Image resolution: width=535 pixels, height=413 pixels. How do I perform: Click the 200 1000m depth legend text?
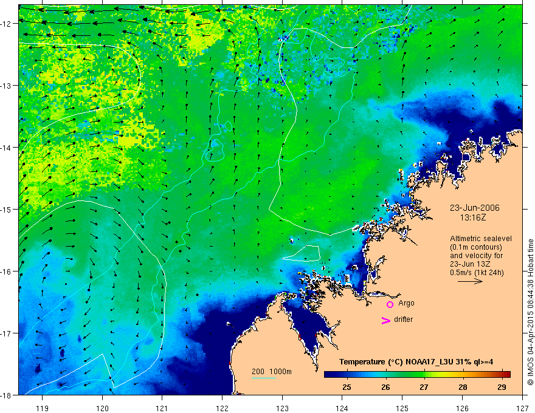pyautogui.click(x=272, y=372)
